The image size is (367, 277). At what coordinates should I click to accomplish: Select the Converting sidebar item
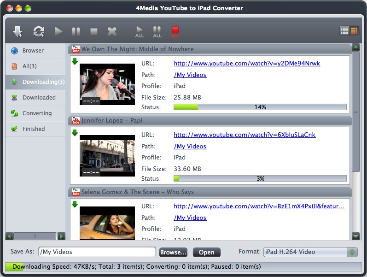pyautogui.click(x=37, y=113)
